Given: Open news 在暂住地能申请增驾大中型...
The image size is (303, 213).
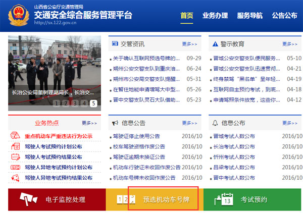Looking at the screenshot, I should [146, 89].
